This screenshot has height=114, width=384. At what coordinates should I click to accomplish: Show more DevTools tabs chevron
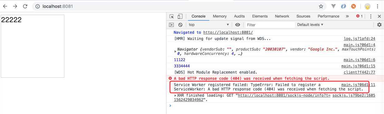pyautogui.click(x=347, y=17)
